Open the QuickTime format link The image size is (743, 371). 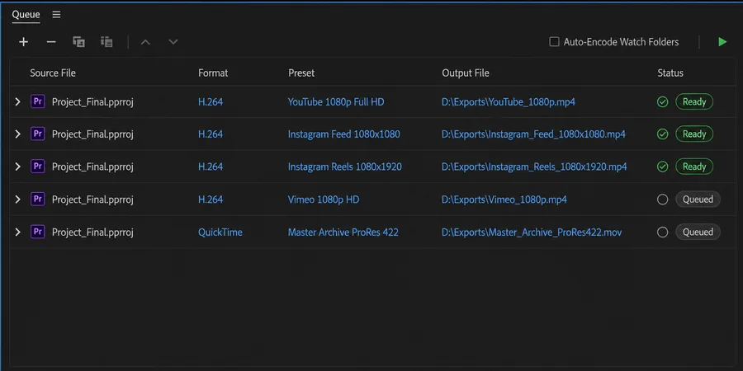click(x=220, y=232)
